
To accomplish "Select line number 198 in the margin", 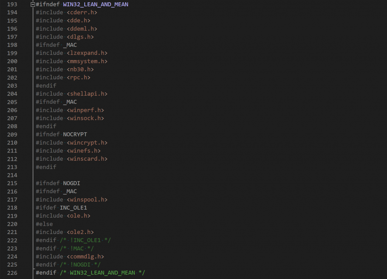I will 13,45.
